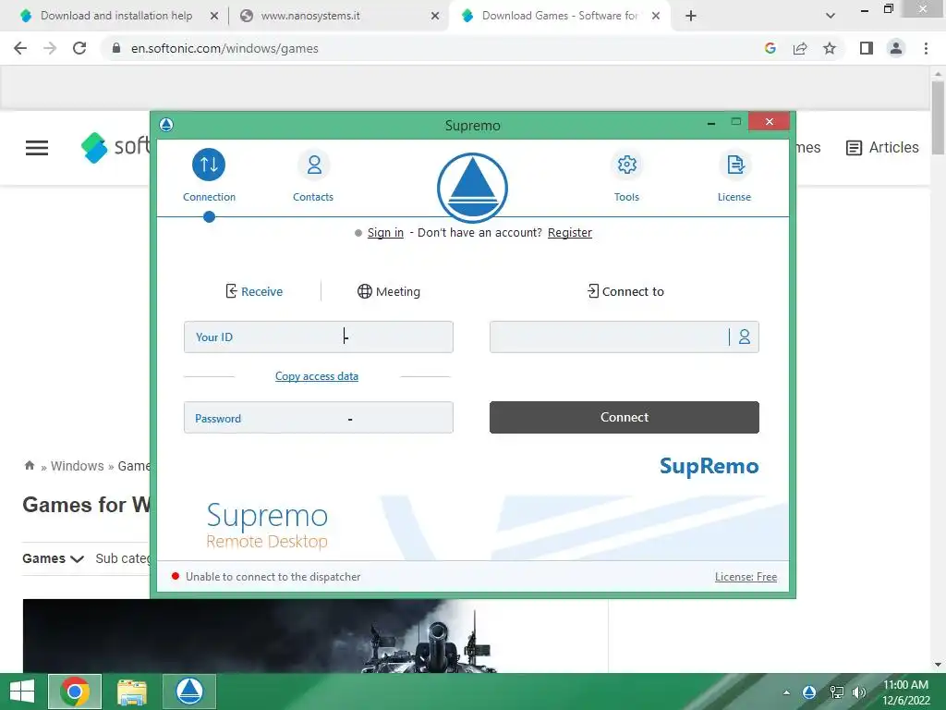Select the Receive tab
Viewport: 946px width, 710px height.
coord(254,291)
